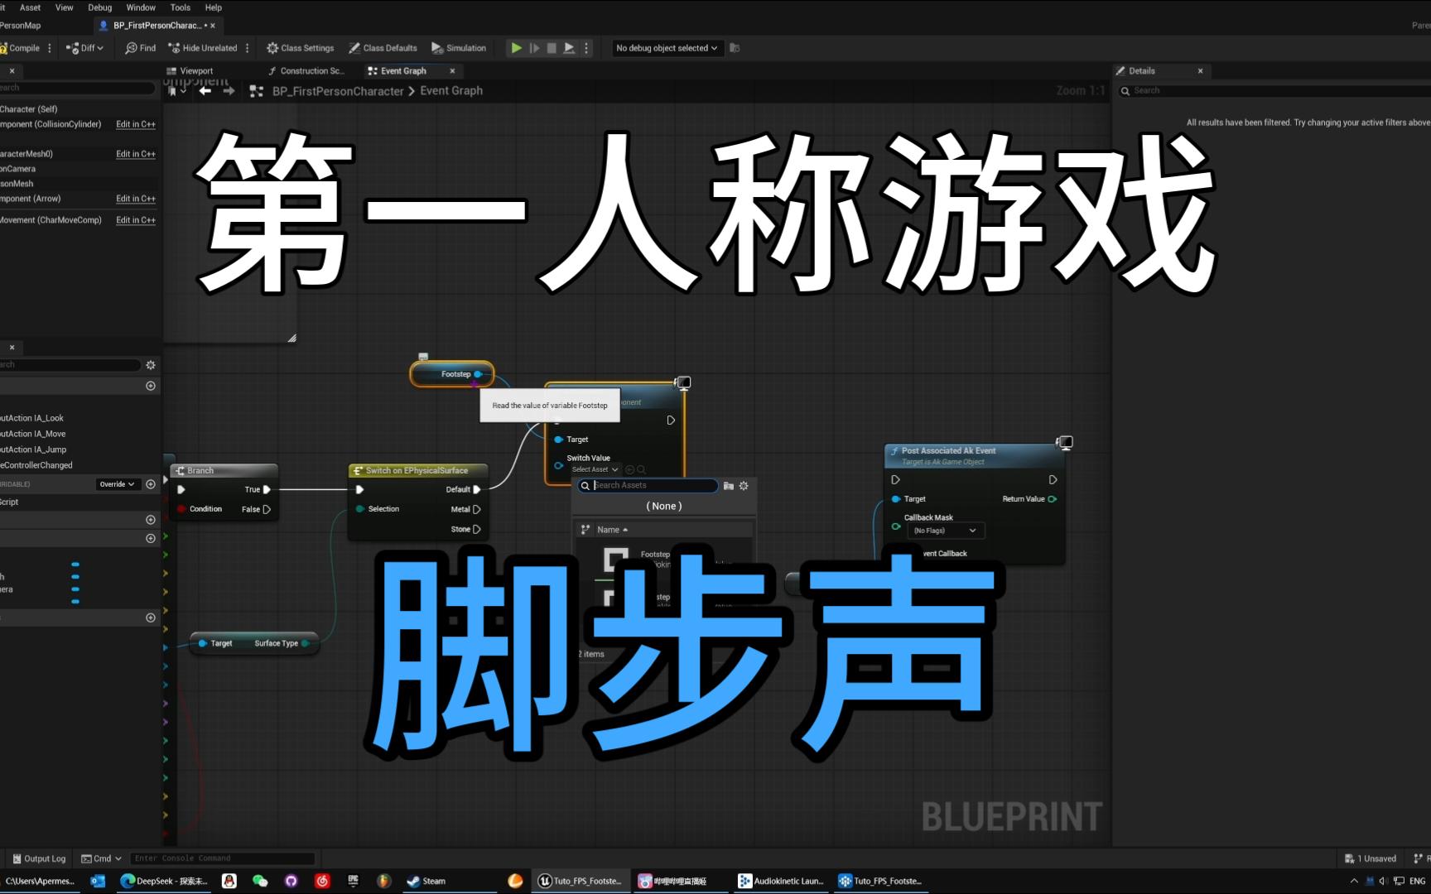Click Edit in C++ for CollisionCylinder component
Screen dimensions: 1431x894
pyautogui.click(x=135, y=124)
